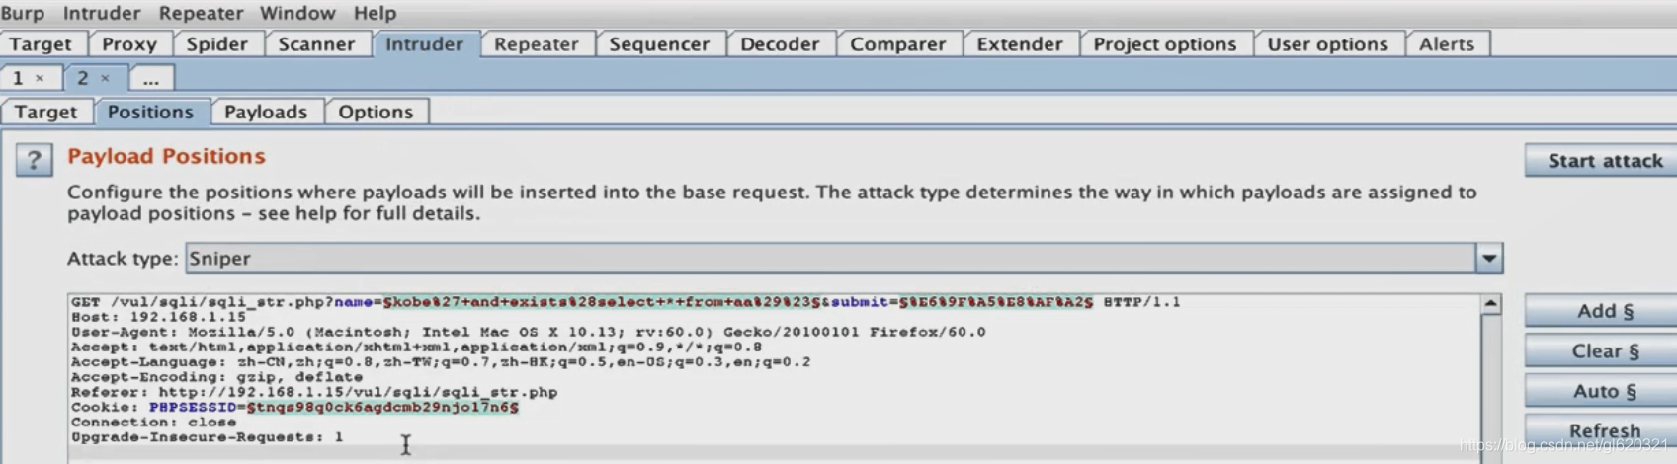Open the Attack type Sniper dropdown
This screenshot has width=1677, height=464.
844,259
